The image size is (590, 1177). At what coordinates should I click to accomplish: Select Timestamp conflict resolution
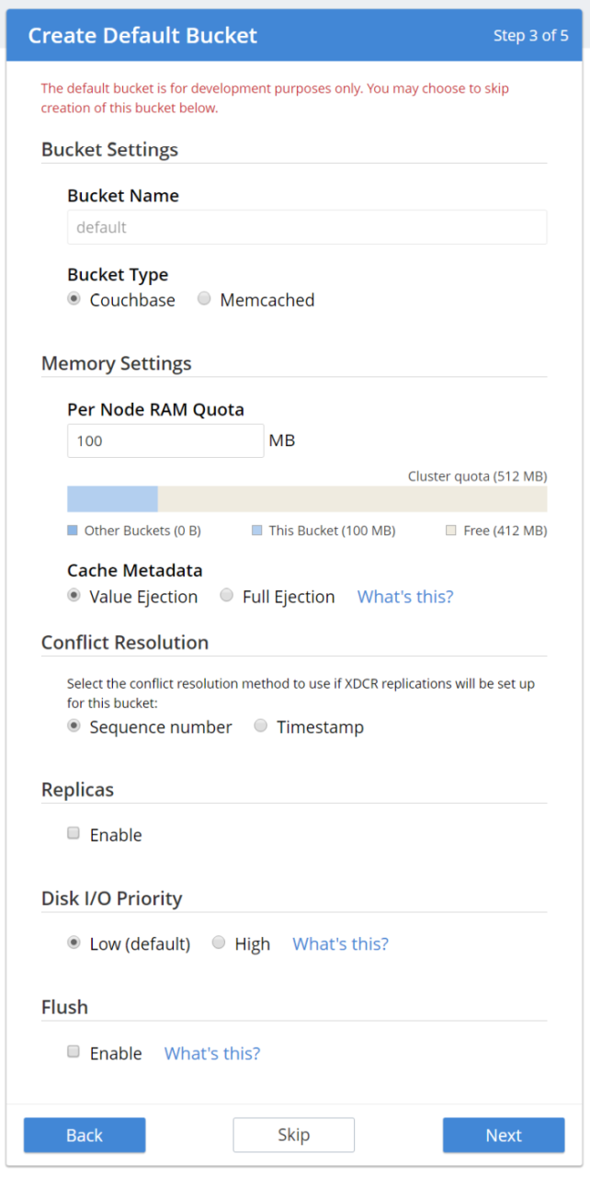tap(260, 726)
